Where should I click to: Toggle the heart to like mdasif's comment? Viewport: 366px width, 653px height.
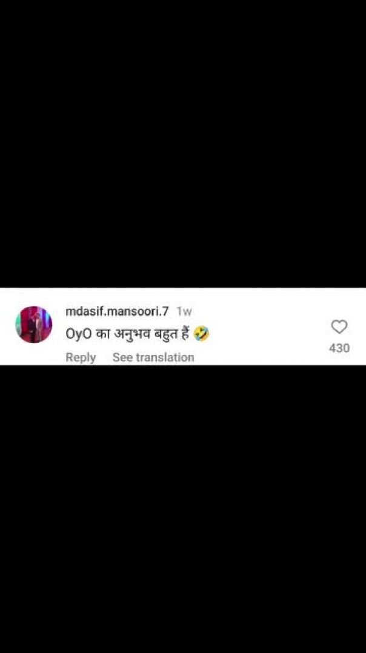pos(339,327)
